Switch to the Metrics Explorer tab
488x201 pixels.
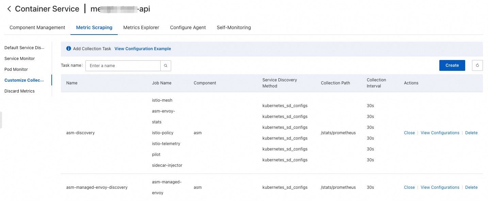pyautogui.click(x=141, y=27)
